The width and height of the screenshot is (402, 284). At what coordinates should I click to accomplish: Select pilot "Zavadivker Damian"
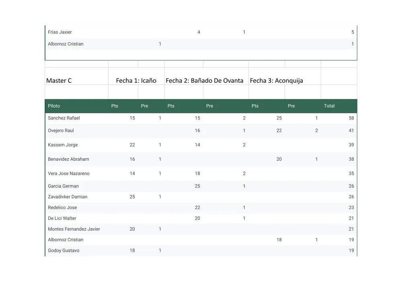tap(68, 197)
